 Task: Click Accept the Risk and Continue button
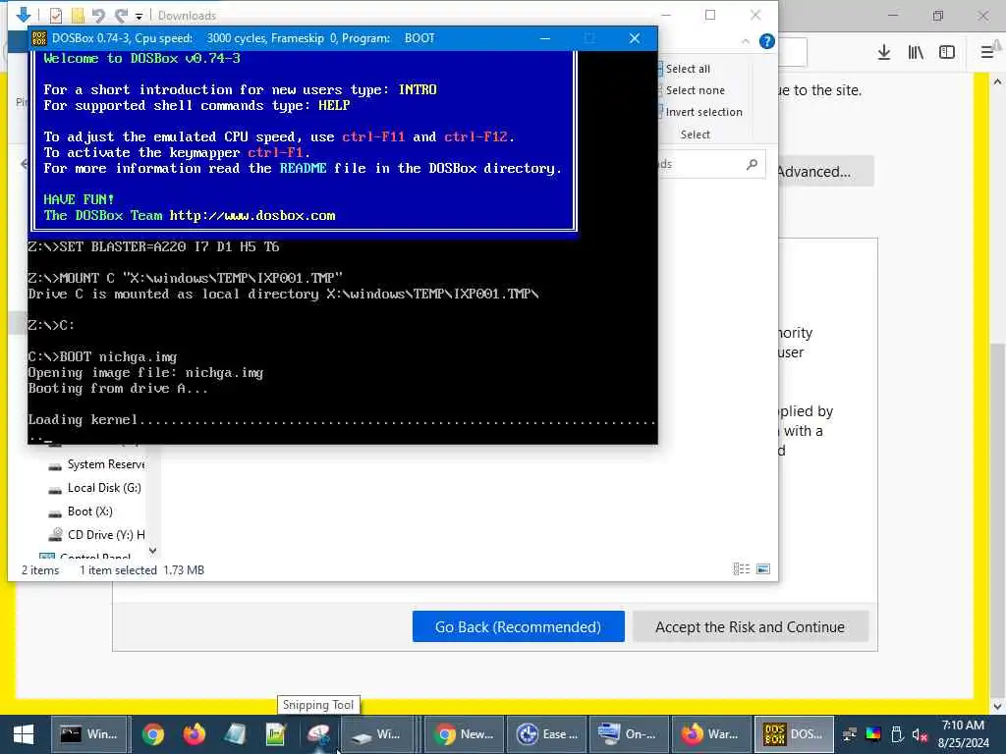[750, 626]
